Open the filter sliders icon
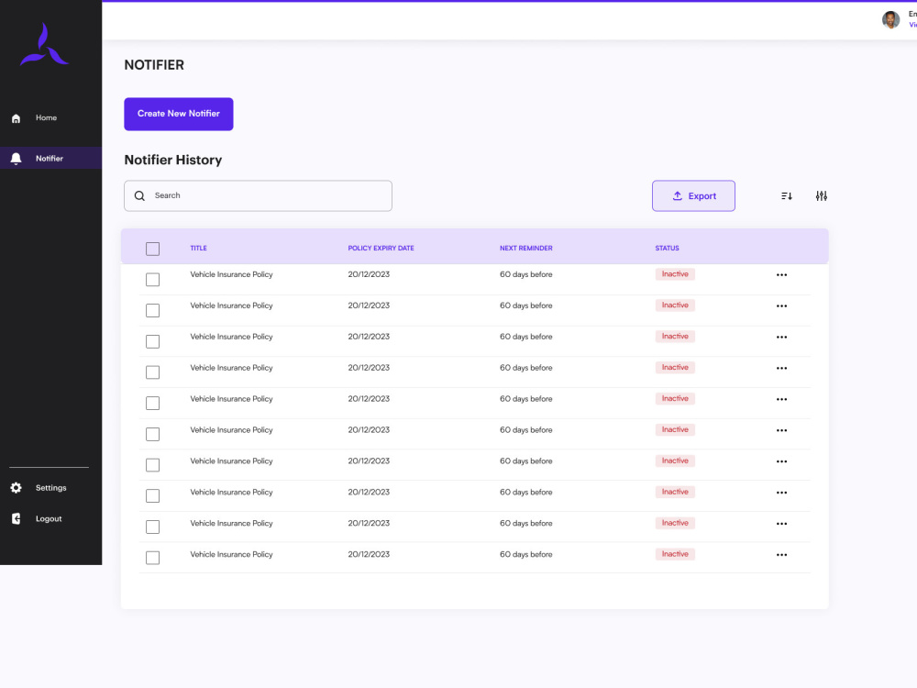The image size is (917, 688). coord(821,196)
